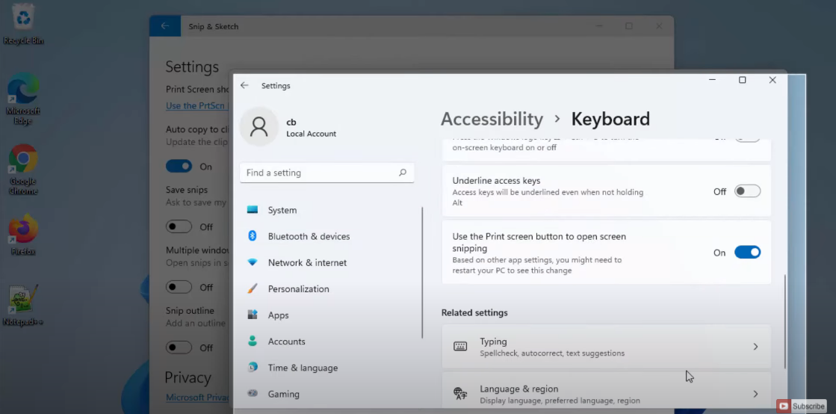Open the Time & language section

303,368
